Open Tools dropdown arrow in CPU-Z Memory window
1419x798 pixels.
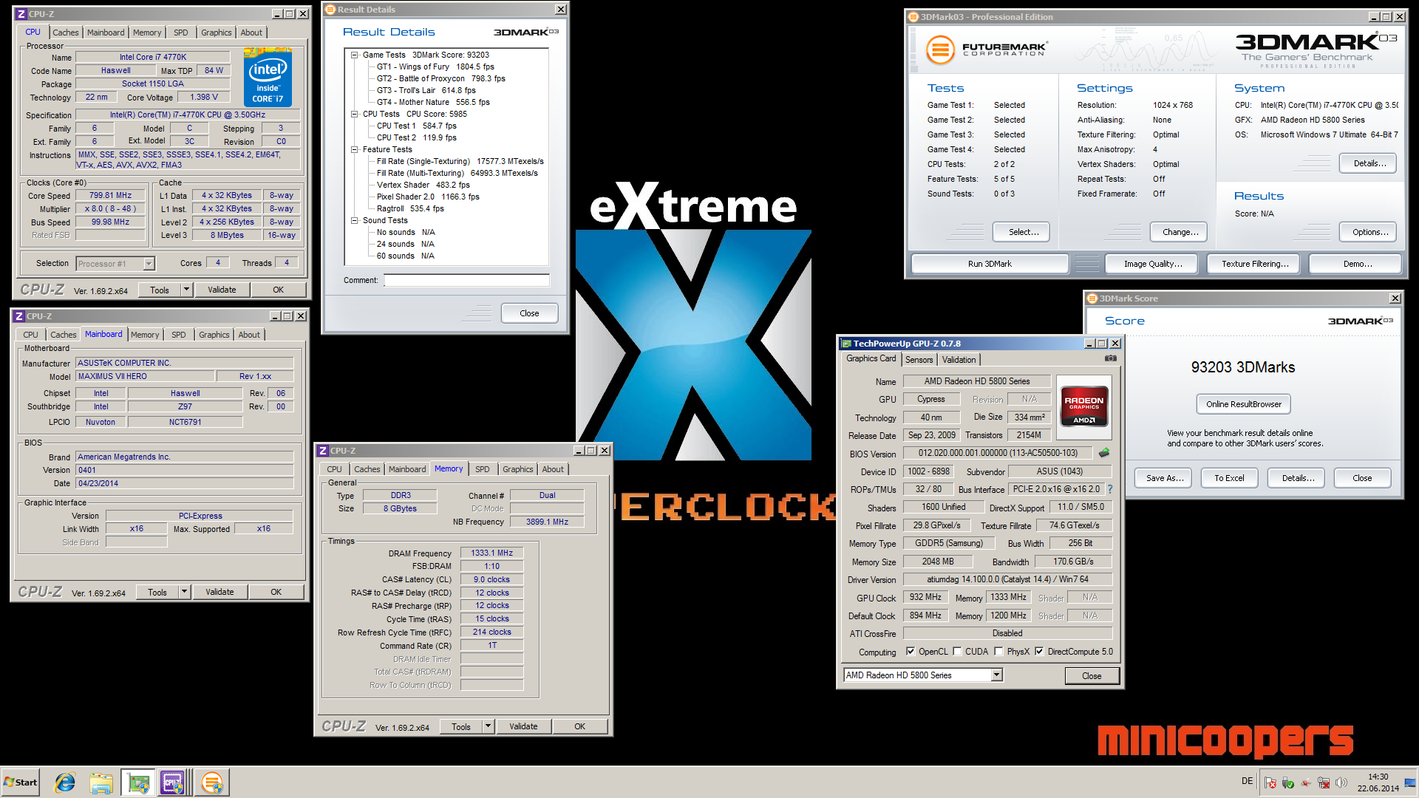click(x=488, y=726)
